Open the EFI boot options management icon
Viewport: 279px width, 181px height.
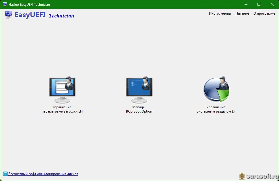tap(62, 90)
